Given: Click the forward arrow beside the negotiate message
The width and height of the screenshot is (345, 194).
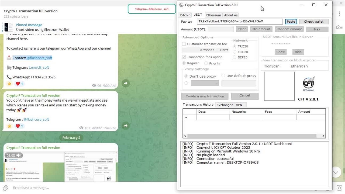Looking at the screenshot, I should 126,126.
